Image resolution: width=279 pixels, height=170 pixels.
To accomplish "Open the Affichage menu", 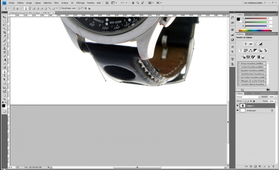I will (x=80, y=3).
